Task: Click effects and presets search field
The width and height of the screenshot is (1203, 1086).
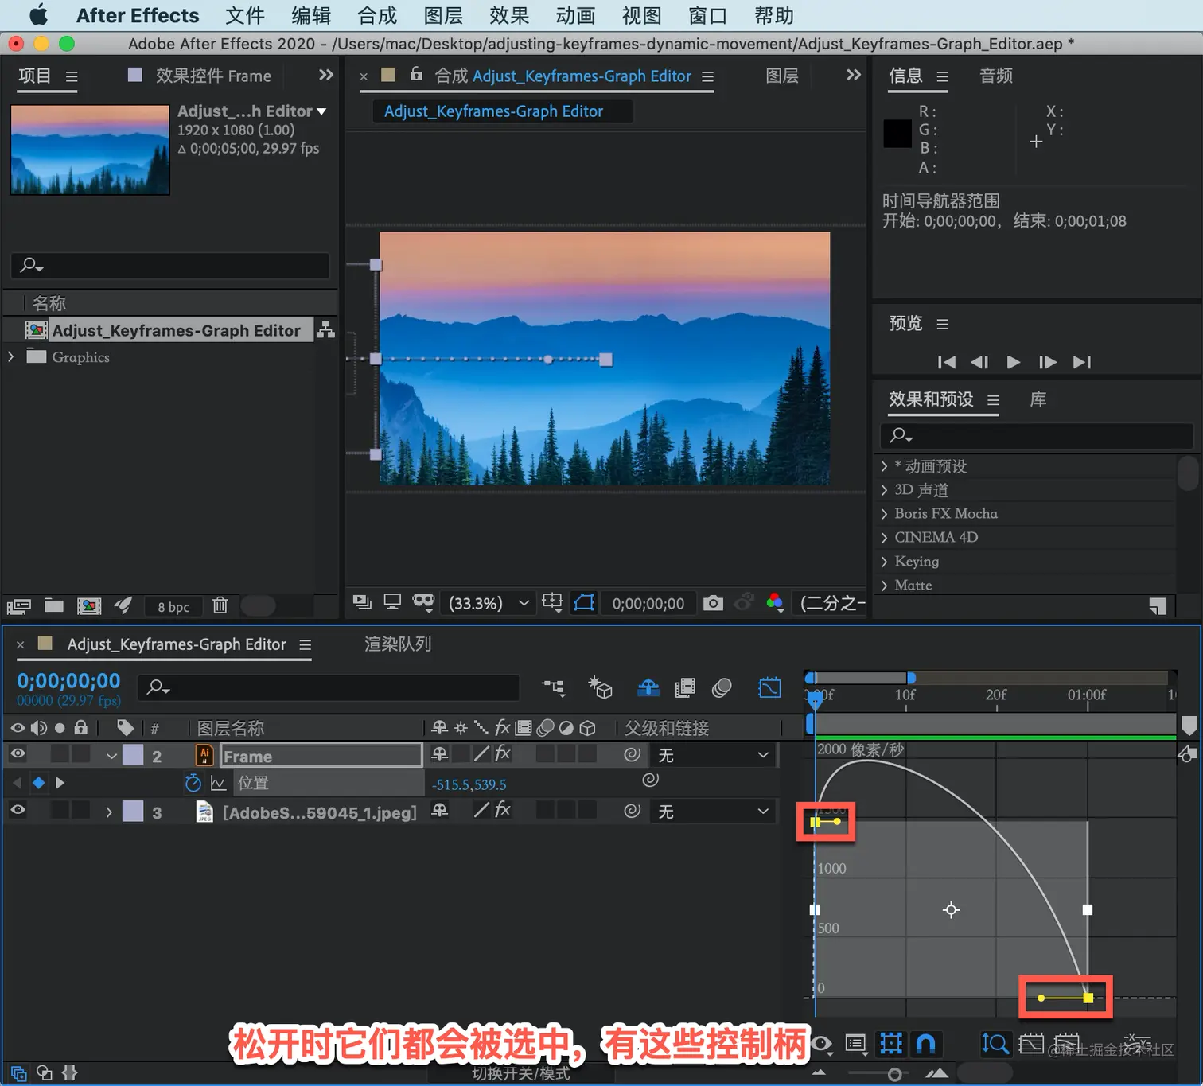Action: click(1037, 435)
